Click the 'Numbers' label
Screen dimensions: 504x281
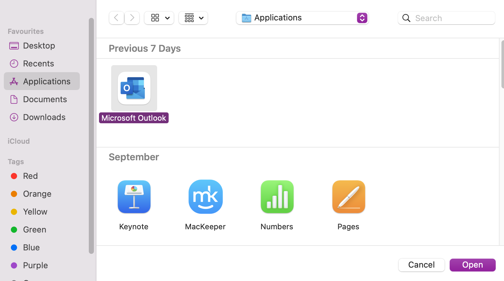[x=277, y=227]
